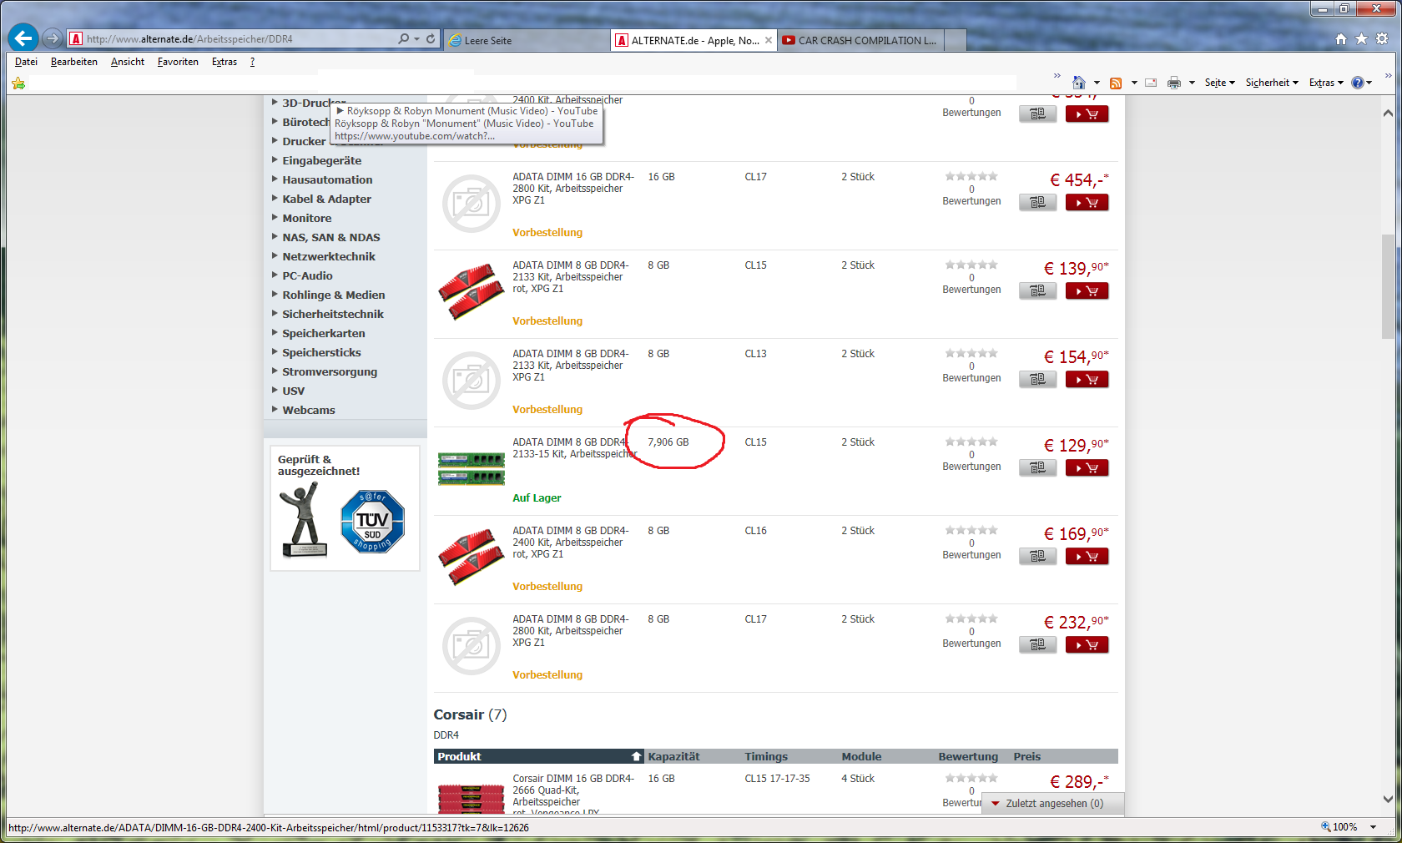Open the zoom level dropdown arrow
This screenshot has height=843, width=1402.
[1373, 827]
